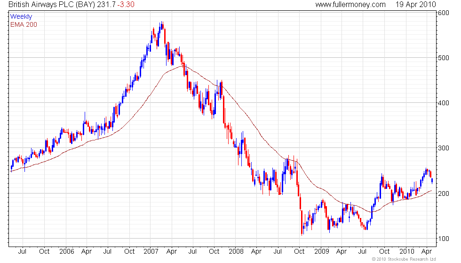Open the www.fullermoney.com text
461x263 pixels.
[350, 5]
